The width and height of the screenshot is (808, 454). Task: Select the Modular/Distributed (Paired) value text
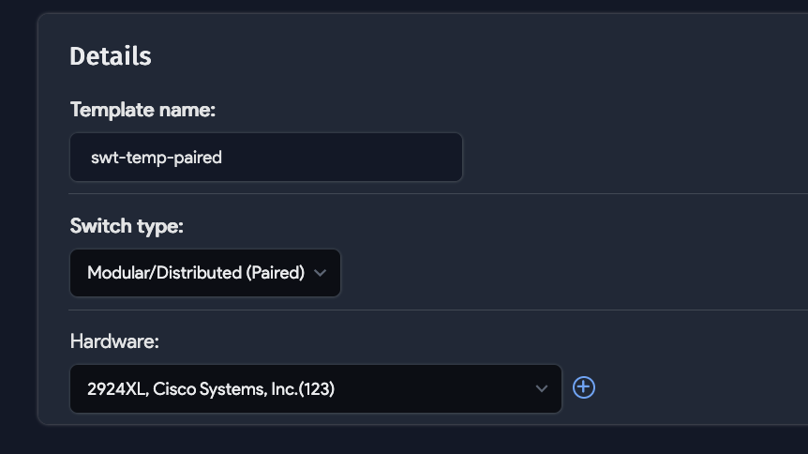196,273
